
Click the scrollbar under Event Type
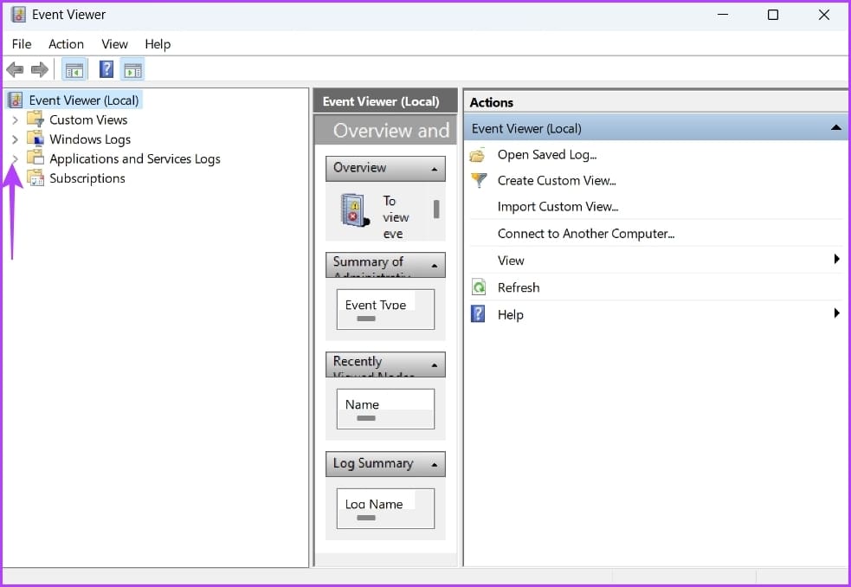point(366,319)
